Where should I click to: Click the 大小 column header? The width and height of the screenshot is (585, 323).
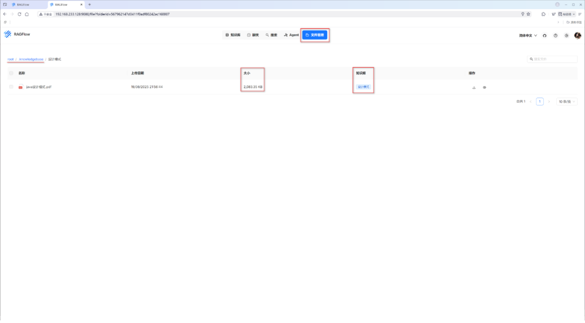click(246, 73)
